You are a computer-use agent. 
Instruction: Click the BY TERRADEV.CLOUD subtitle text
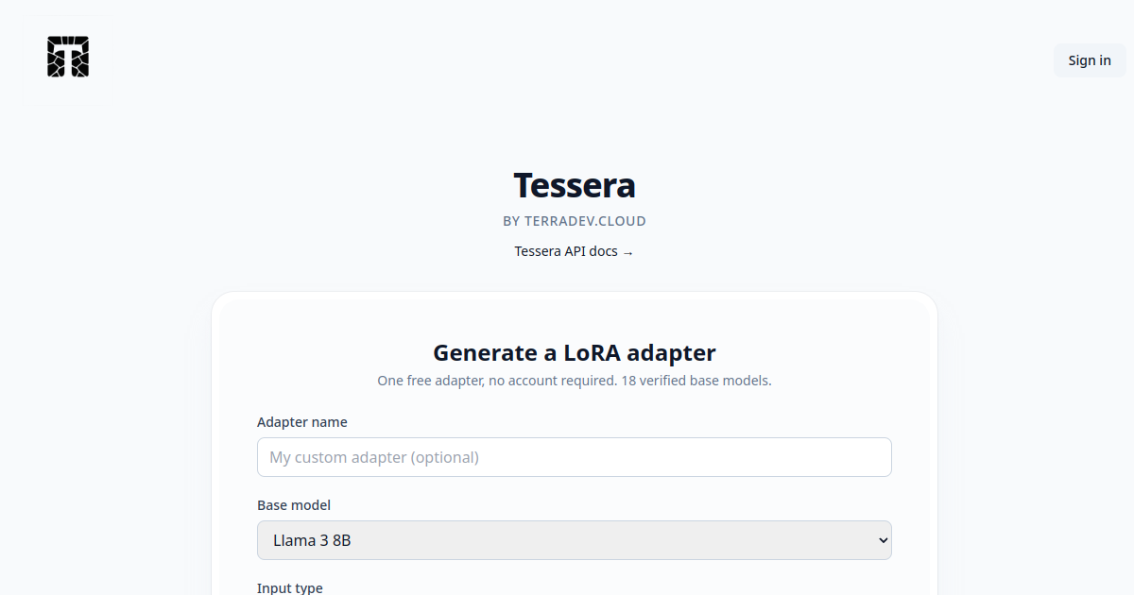point(575,221)
